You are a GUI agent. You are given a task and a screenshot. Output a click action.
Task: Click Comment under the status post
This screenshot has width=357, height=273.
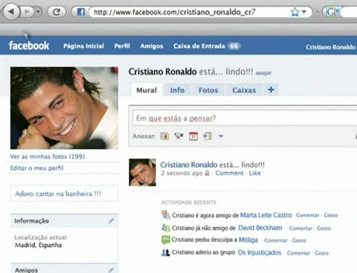point(229,173)
